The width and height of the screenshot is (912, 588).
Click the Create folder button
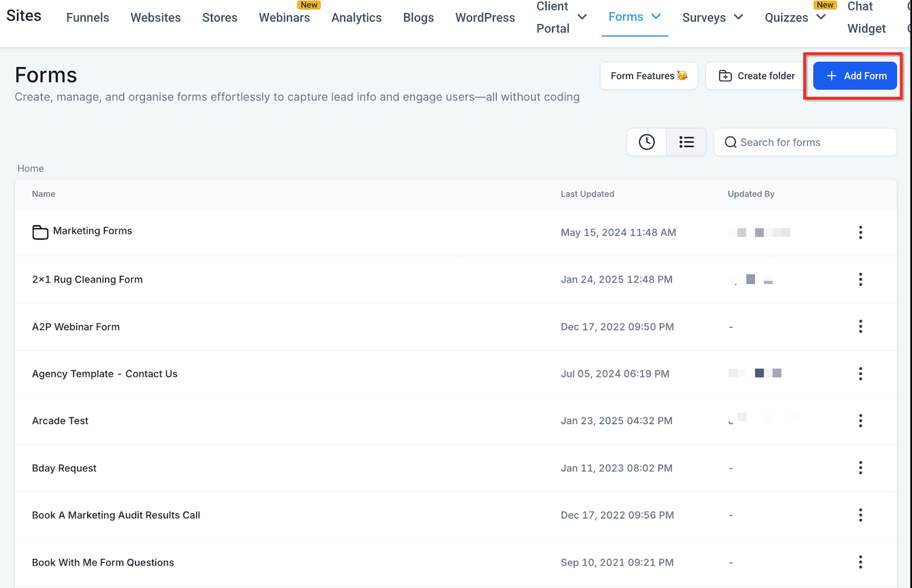(756, 76)
